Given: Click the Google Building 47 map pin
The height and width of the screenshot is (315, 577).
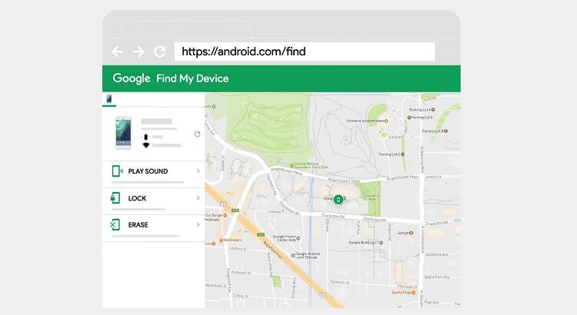Looking at the screenshot, I should pos(382,243).
